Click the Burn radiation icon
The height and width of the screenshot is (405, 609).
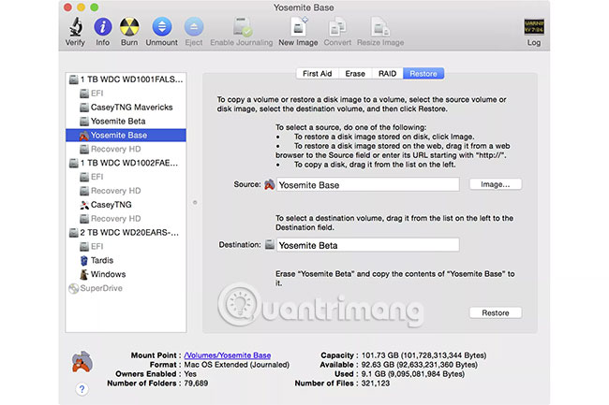[129, 27]
